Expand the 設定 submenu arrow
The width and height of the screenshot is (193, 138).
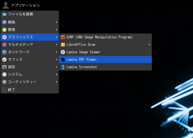click(57, 67)
